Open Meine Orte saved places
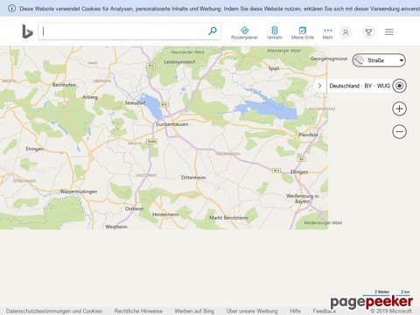Screen dimensions: 420x315 pos(303,32)
